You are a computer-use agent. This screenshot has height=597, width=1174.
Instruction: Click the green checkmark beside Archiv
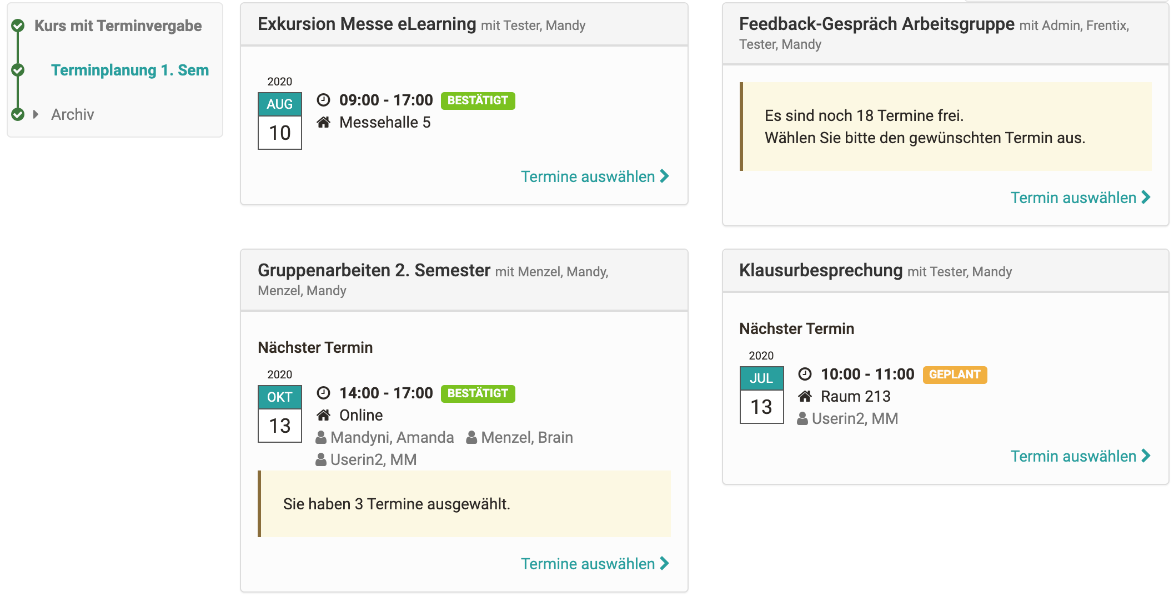pyautogui.click(x=18, y=114)
